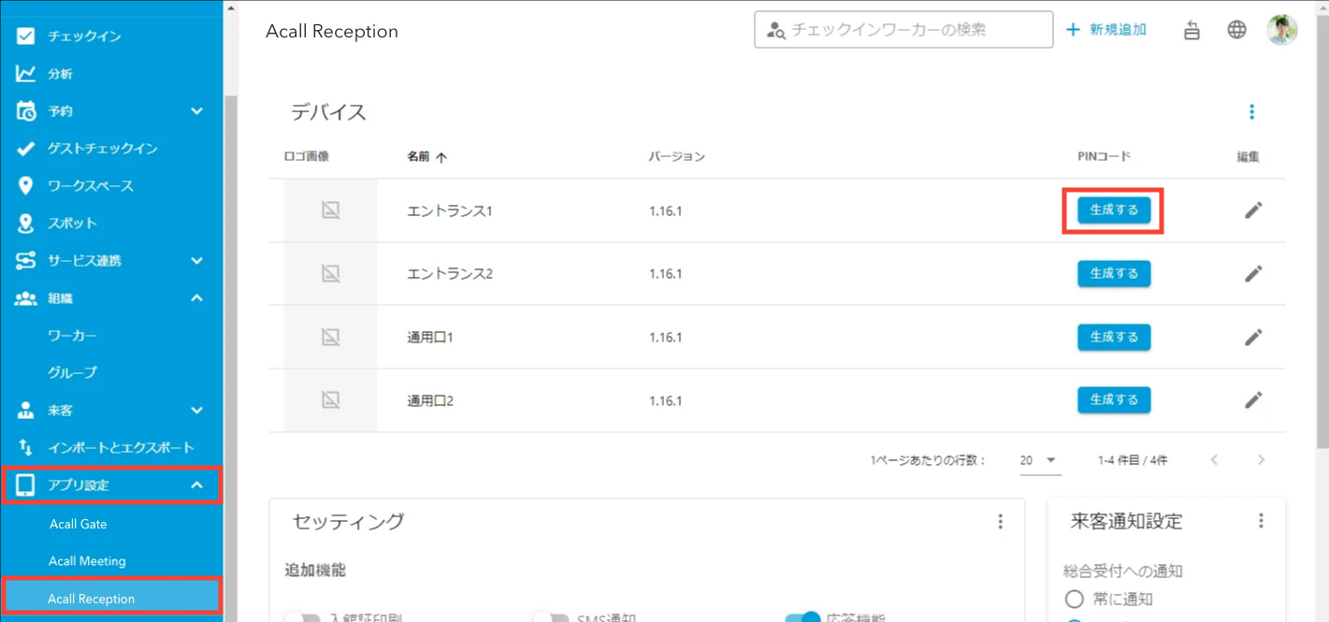Go to the next page of devices

[x=1261, y=460]
